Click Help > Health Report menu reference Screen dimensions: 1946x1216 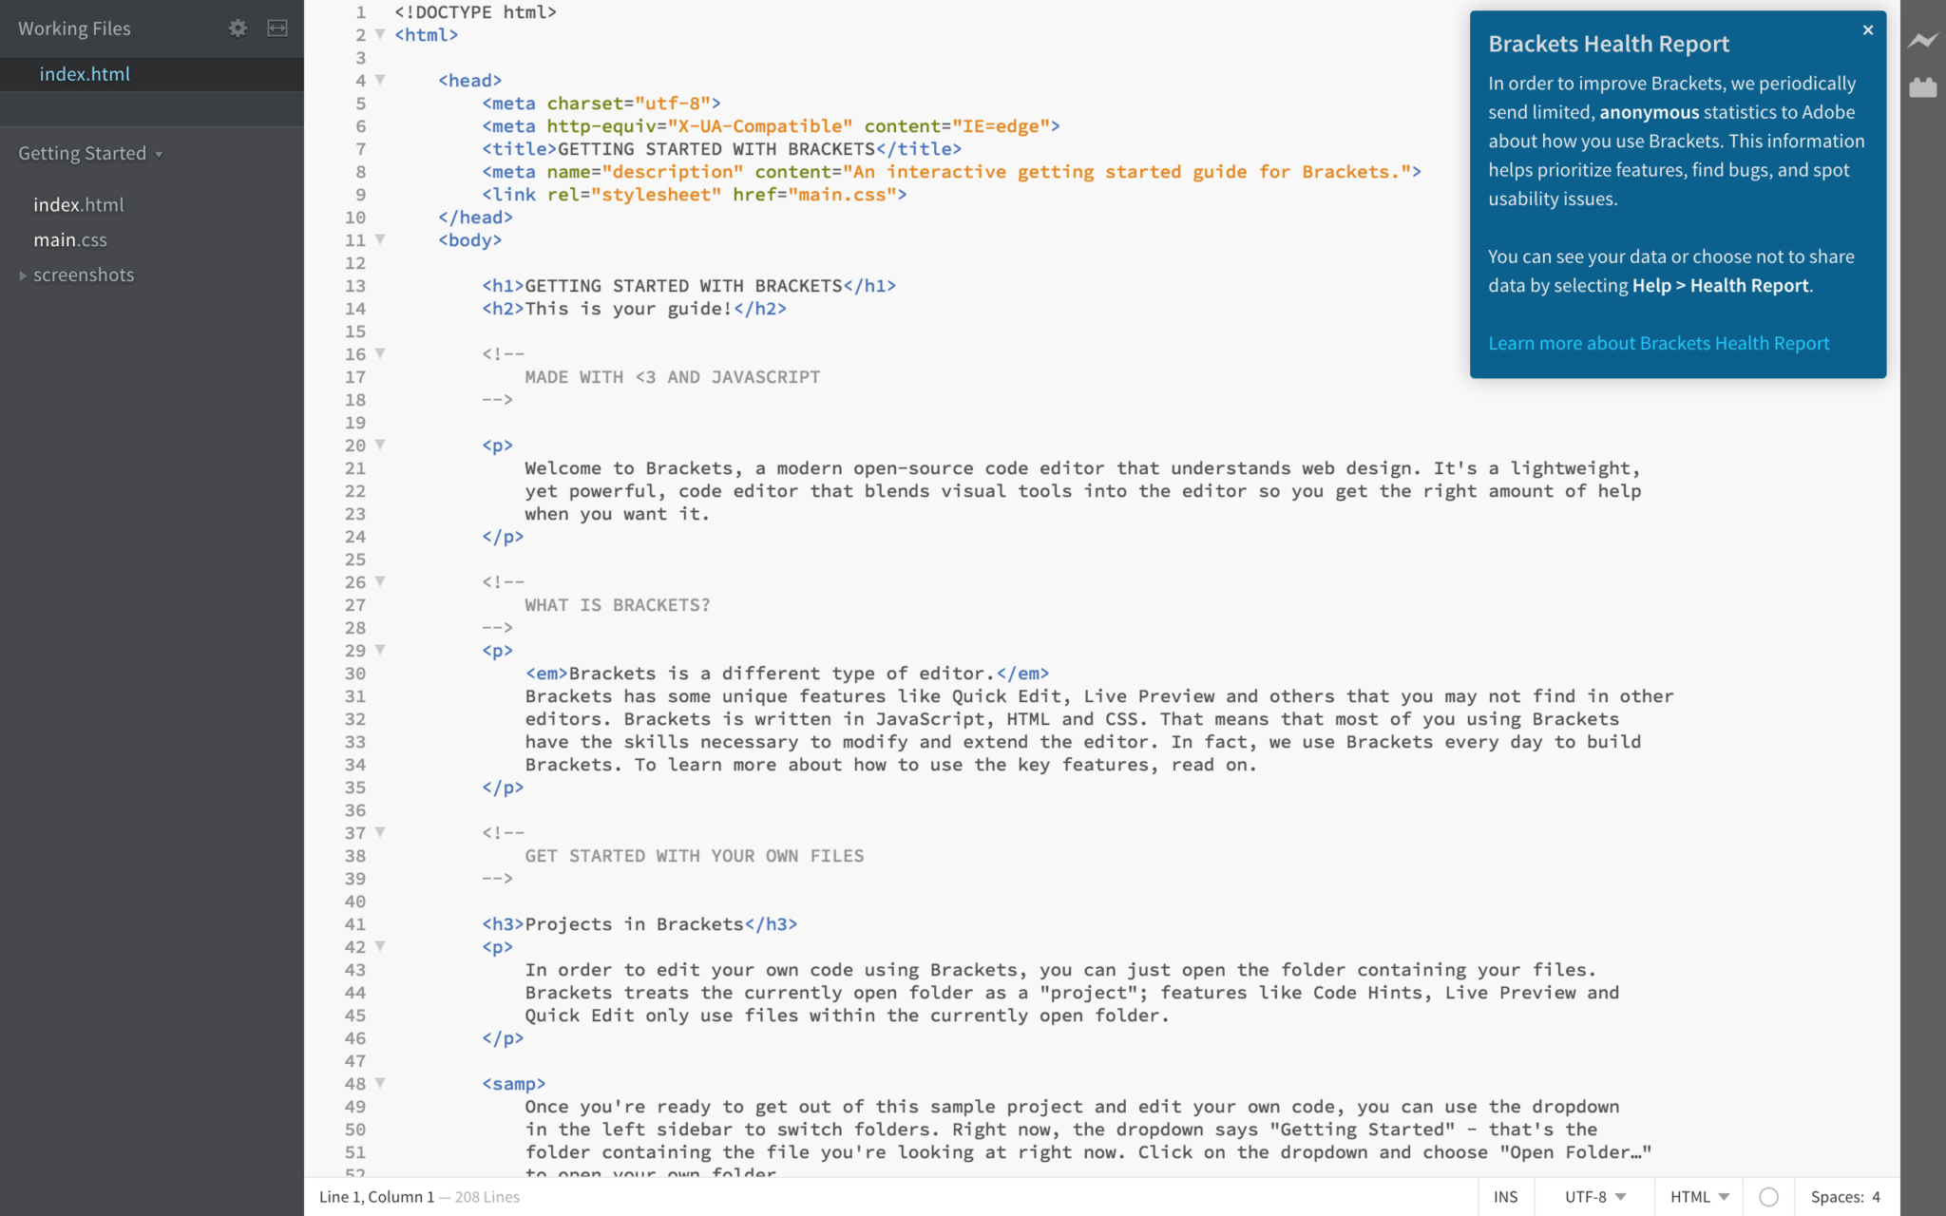pyautogui.click(x=1719, y=286)
